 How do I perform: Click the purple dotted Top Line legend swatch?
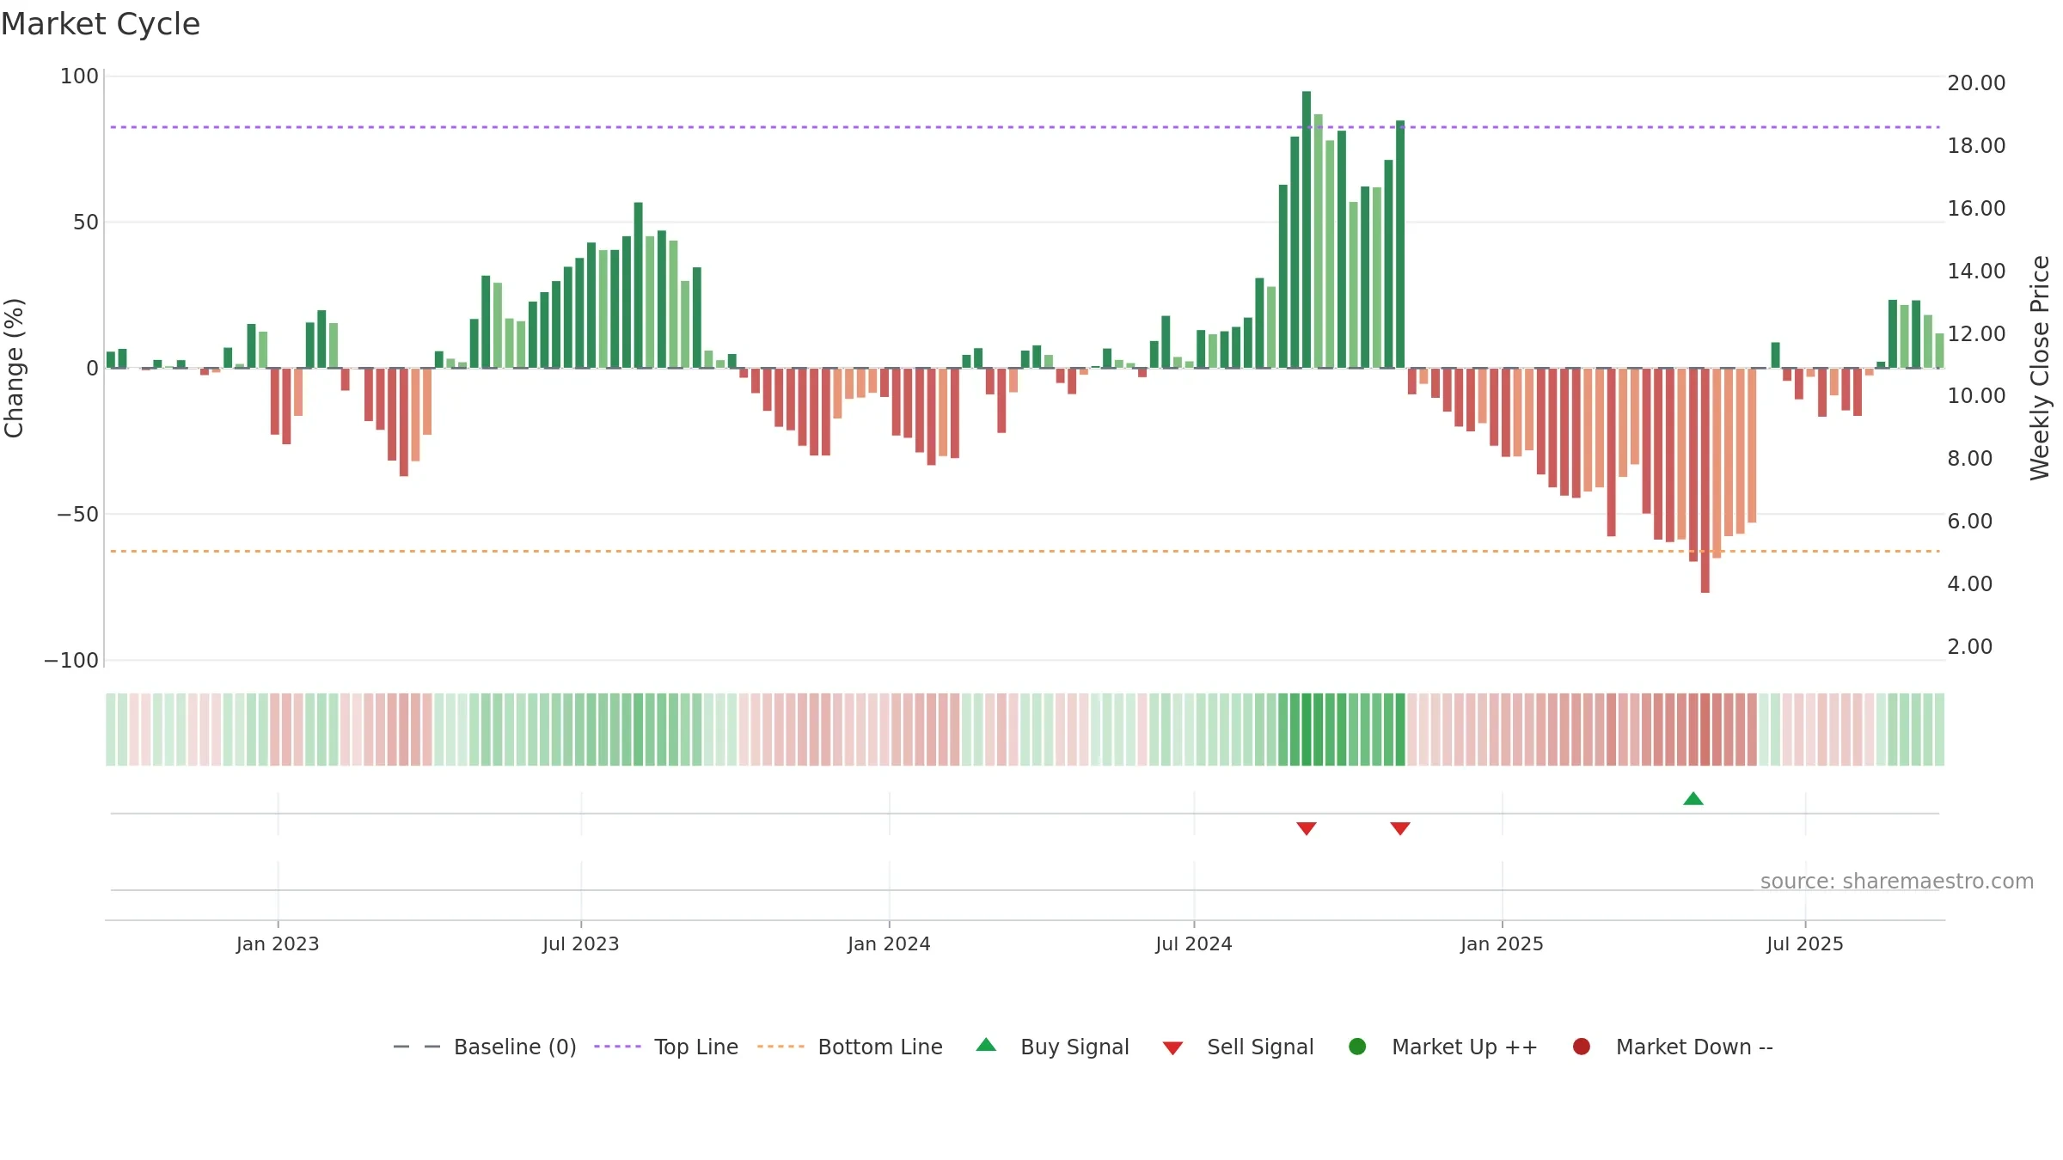(617, 1047)
